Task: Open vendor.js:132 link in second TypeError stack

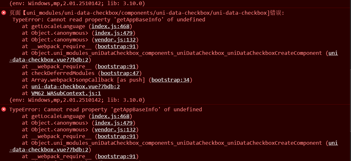Action: click(115, 129)
